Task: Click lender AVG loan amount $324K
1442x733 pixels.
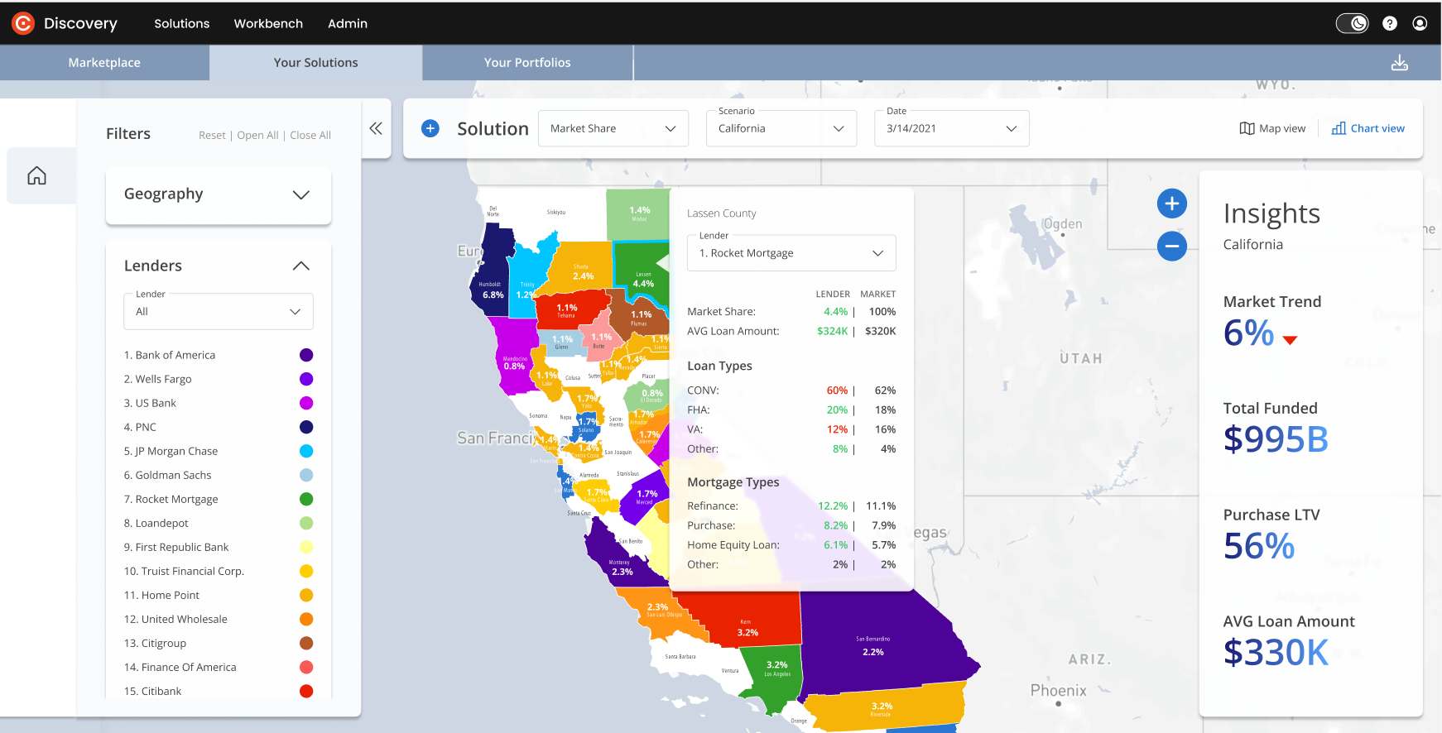Action: click(x=832, y=331)
